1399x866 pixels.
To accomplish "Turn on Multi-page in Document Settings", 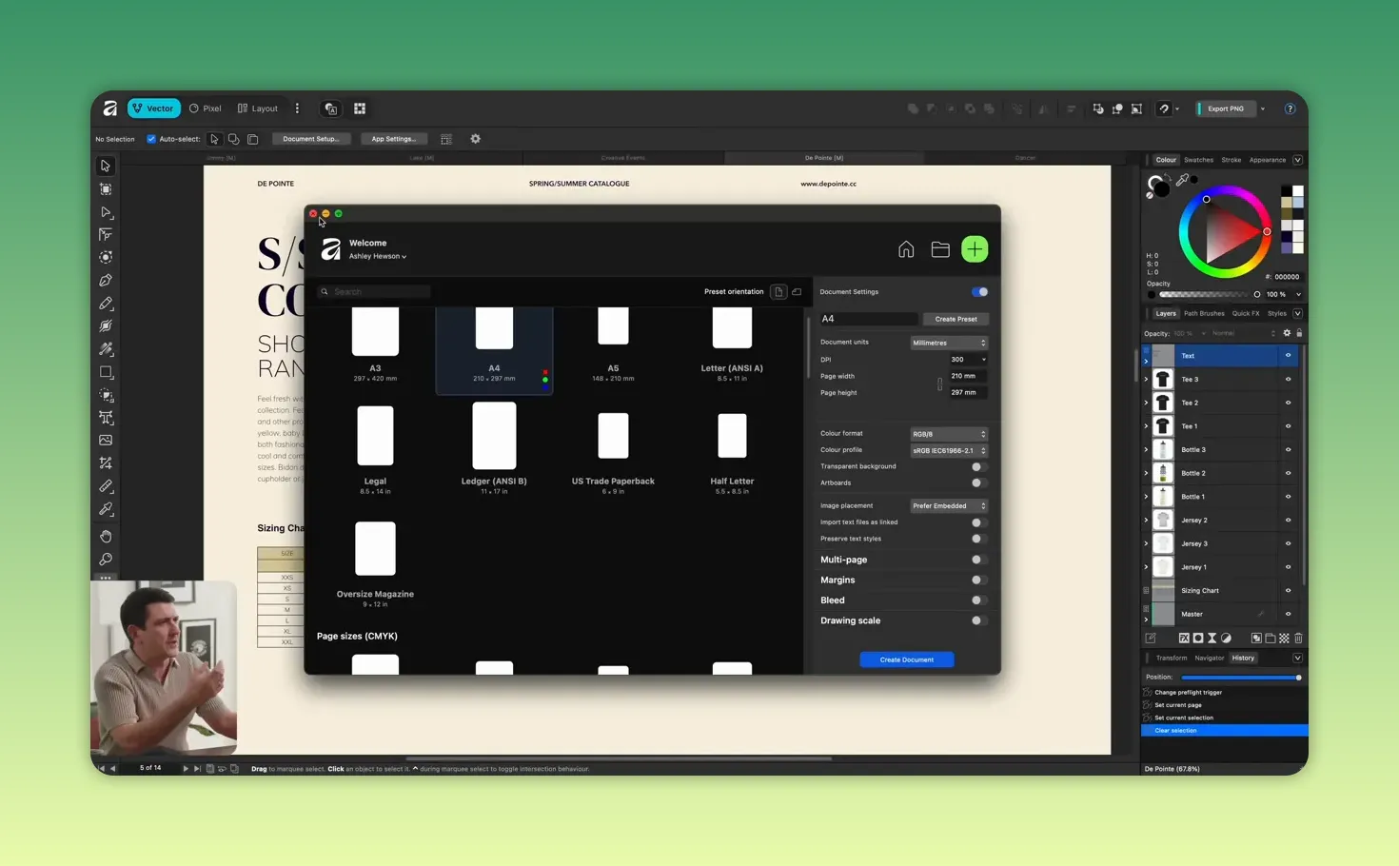I will [x=976, y=560].
